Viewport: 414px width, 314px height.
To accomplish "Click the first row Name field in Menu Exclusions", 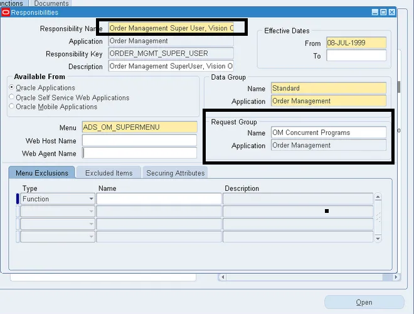I will 159,198.
